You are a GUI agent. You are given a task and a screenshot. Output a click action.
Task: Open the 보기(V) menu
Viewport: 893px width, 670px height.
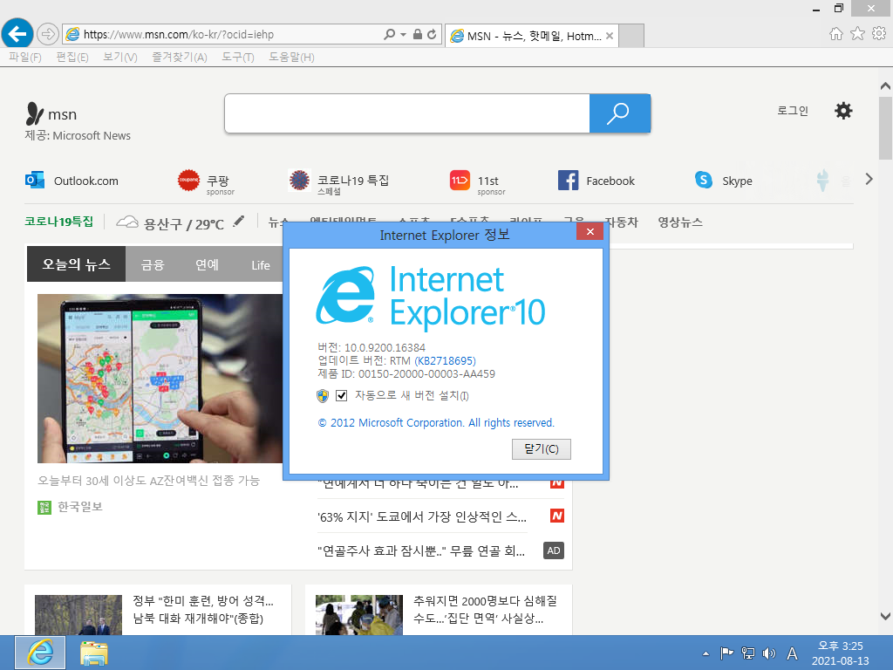tap(120, 57)
